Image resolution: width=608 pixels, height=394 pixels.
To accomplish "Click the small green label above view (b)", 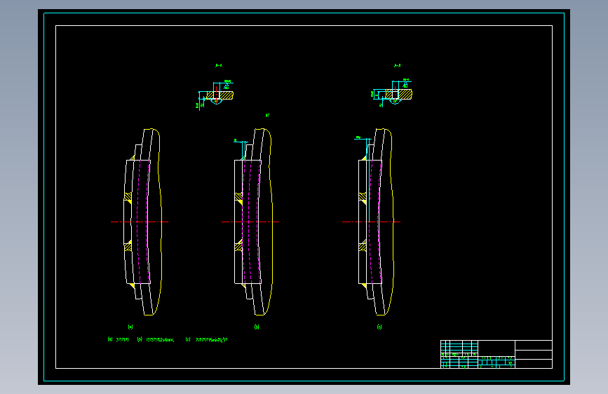I will click(267, 115).
